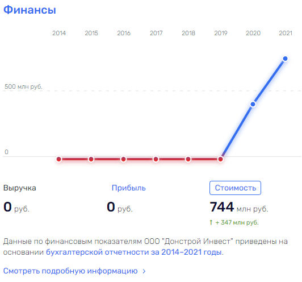Switch to the Выручка metric
Screen dimensions: 302x282
point(20,188)
